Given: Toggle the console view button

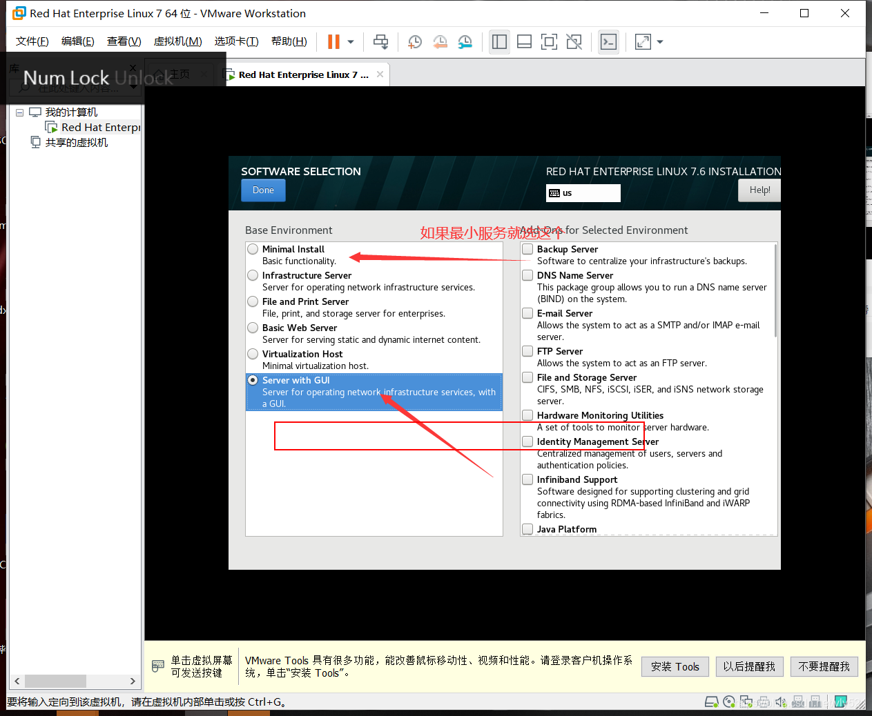Looking at the screenshot, I should (608, 42).
